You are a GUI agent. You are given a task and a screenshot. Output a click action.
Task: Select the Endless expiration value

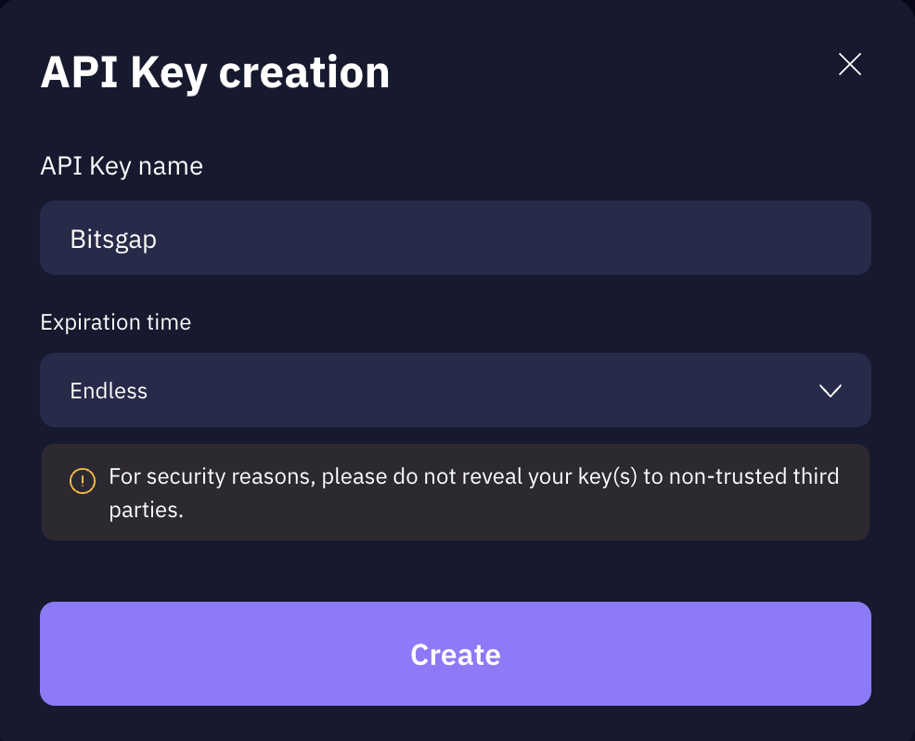[109, 391]
